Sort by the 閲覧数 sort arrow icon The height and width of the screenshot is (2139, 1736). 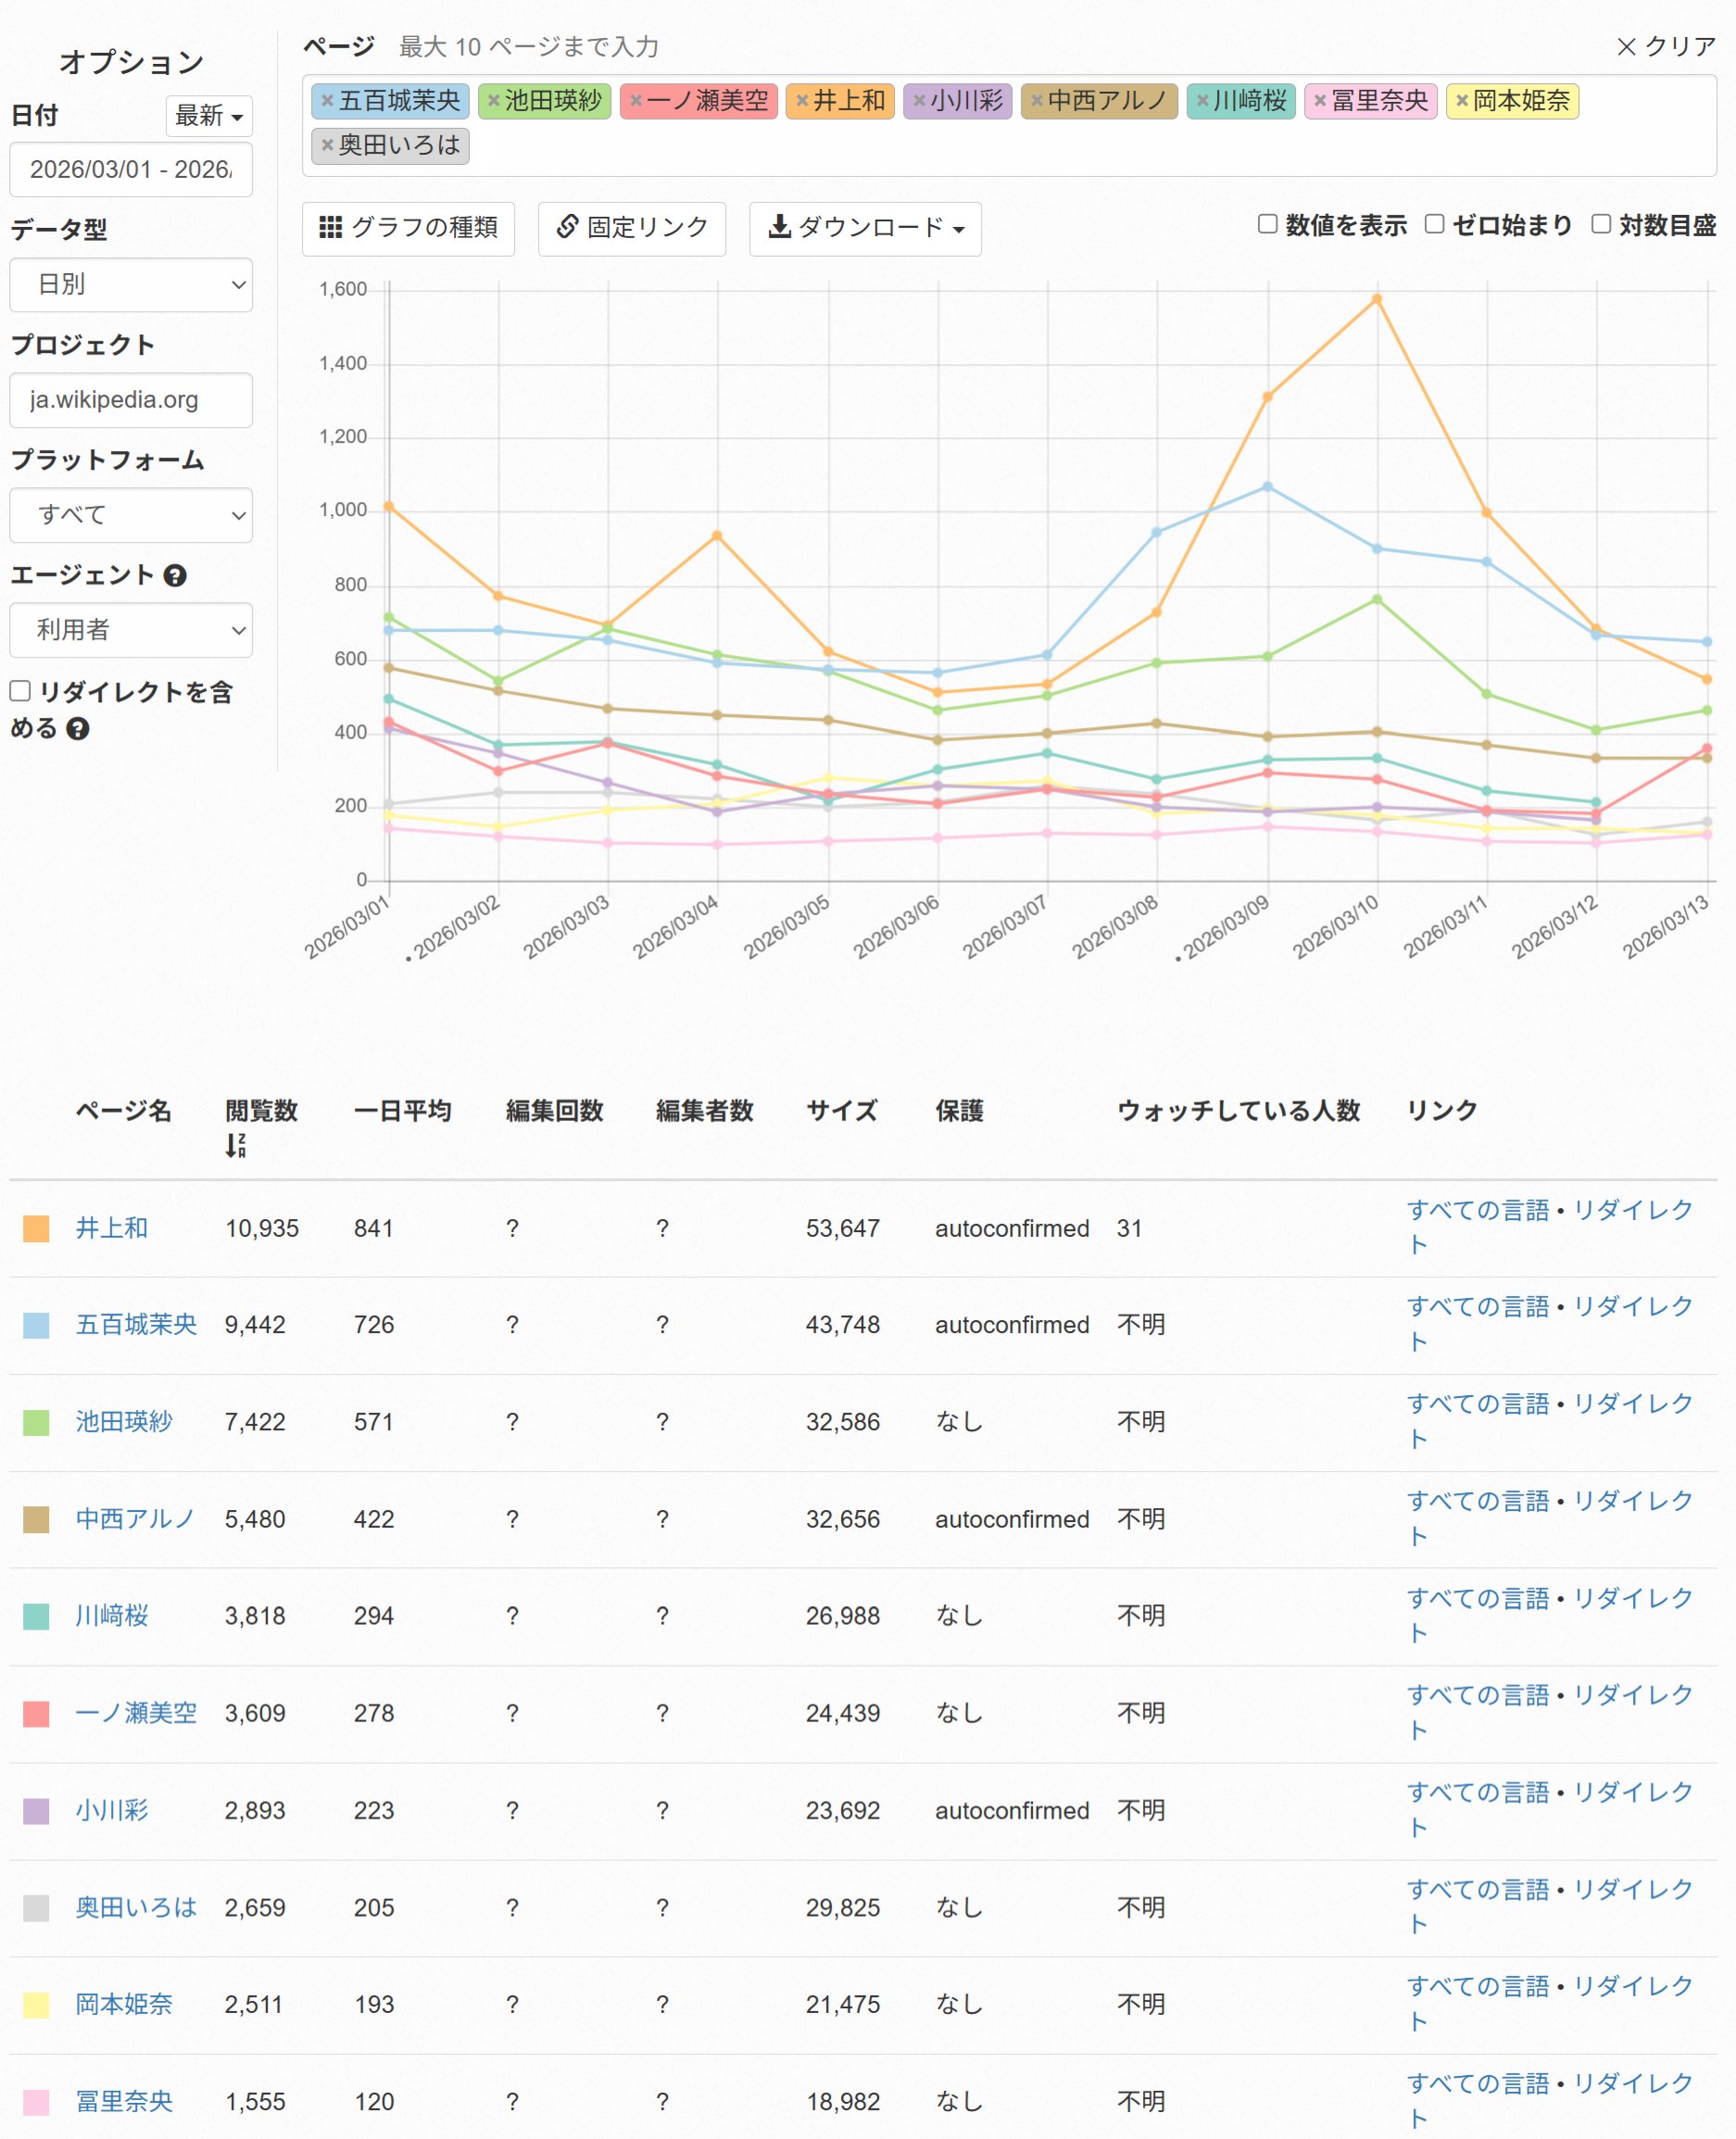235,1146
